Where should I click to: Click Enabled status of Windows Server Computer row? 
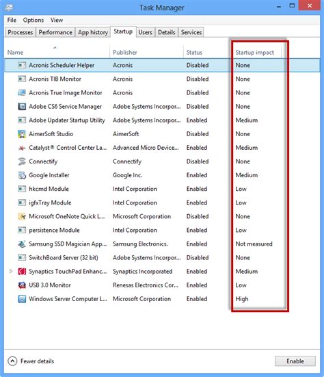click(x=197, y=299)
